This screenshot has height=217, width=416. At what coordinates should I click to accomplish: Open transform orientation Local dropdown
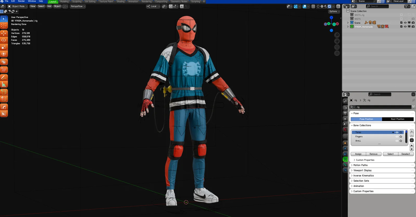[153, 6]
